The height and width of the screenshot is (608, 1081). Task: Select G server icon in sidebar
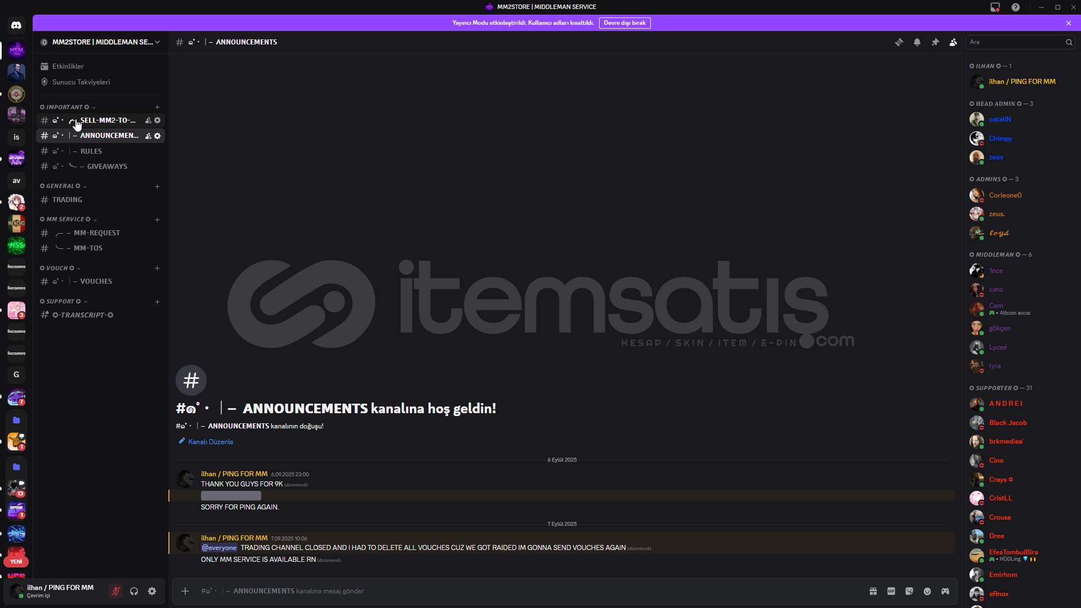[x=16, y=375]
